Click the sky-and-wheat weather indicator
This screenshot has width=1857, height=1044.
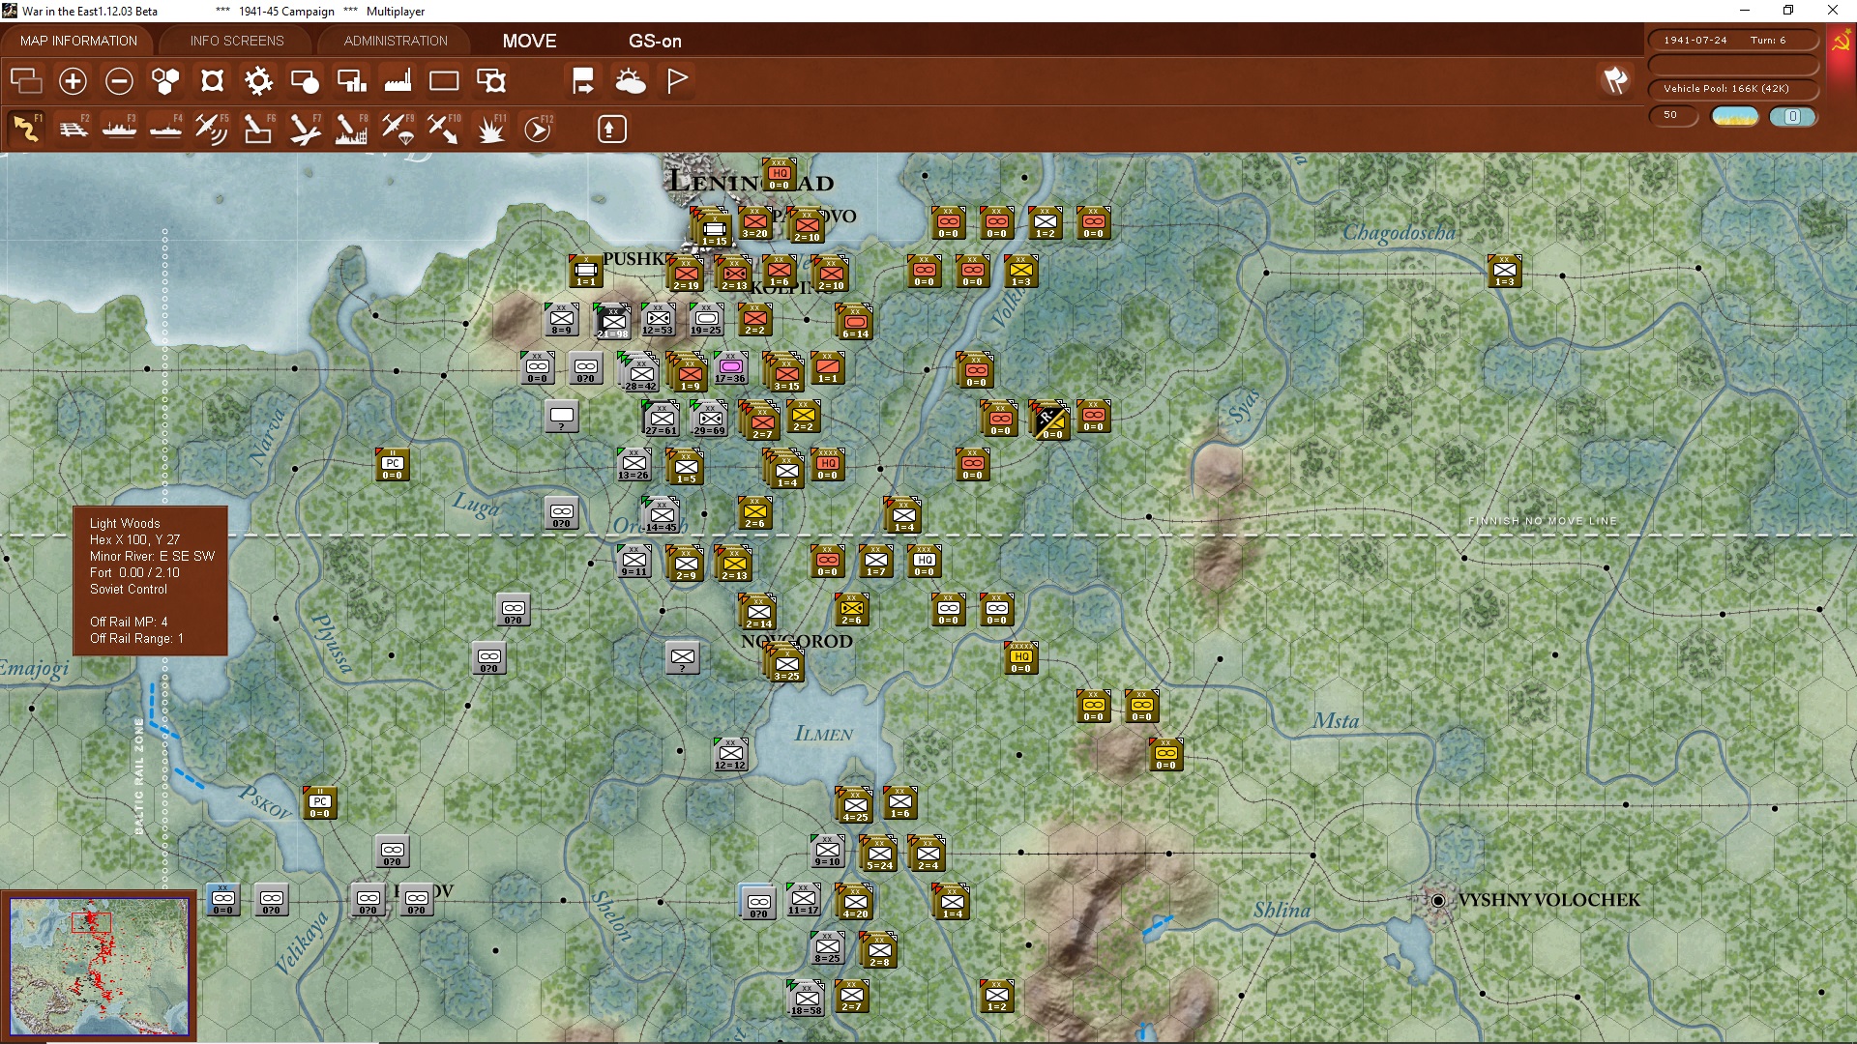tap(1734, 116)
